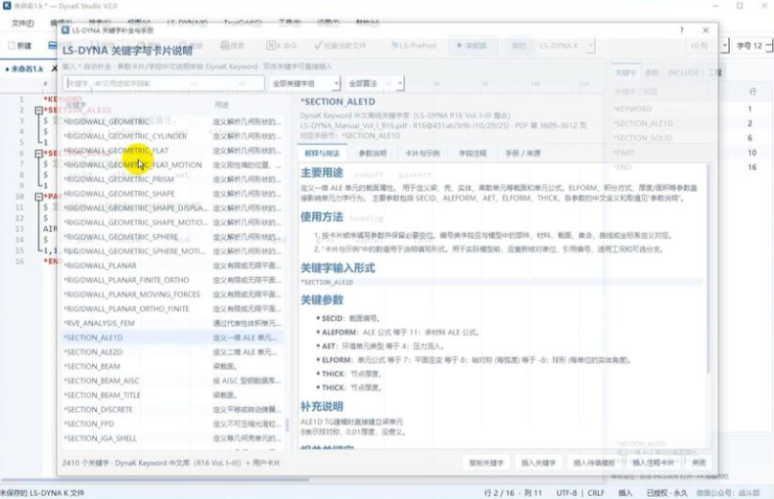
Task: Select *SECTION_BEAM_AISC keyword row
Action: (172, 381)
